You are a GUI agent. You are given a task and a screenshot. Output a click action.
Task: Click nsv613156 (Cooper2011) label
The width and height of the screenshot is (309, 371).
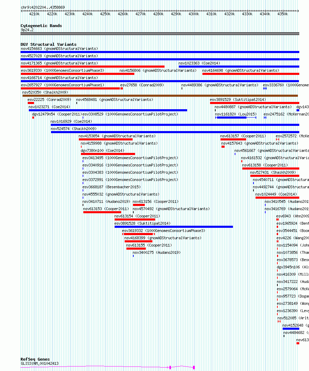[156, 201]
